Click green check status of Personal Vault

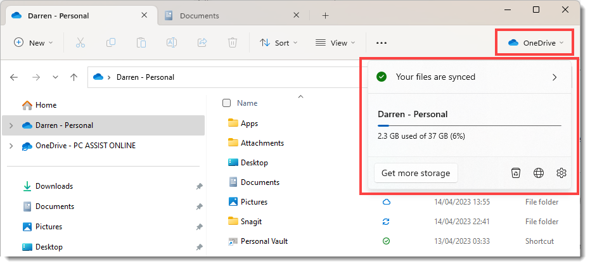click(x=386, y=241)
